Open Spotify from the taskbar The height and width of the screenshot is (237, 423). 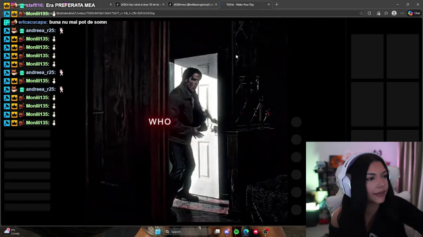pyautogui.click(x=236, y=232)
